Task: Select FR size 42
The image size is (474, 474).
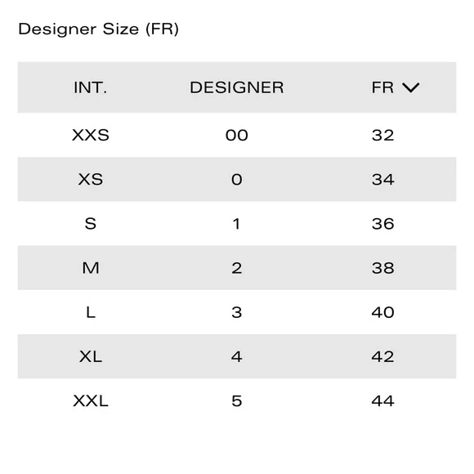Action: point(382,356)
